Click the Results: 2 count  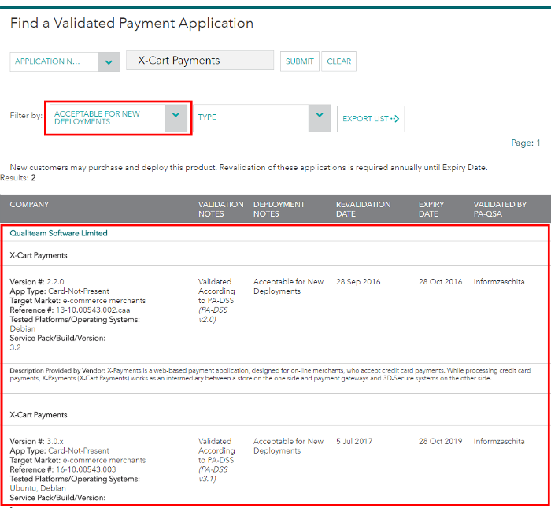click(x=18, y=177)
